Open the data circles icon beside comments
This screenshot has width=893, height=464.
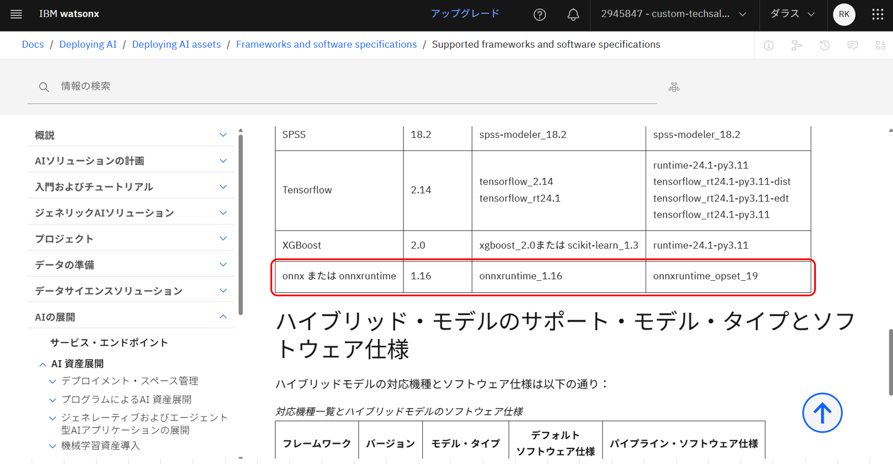[880, 45]
